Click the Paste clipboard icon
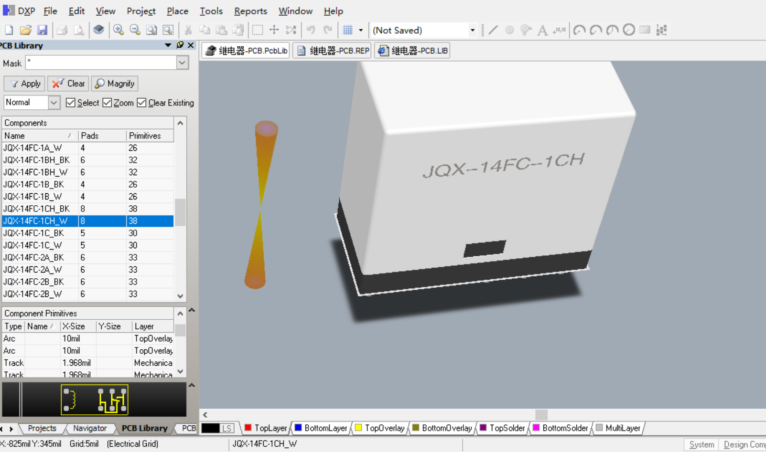Viewport: 766px width, 452px height. [x=221, y=30]
